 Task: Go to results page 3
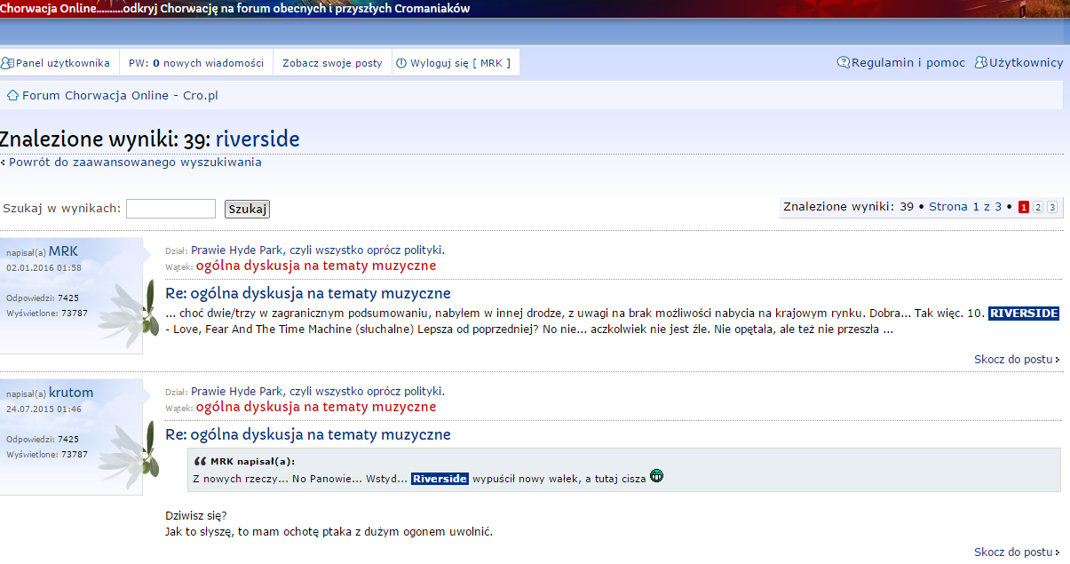click(1051, 207)
